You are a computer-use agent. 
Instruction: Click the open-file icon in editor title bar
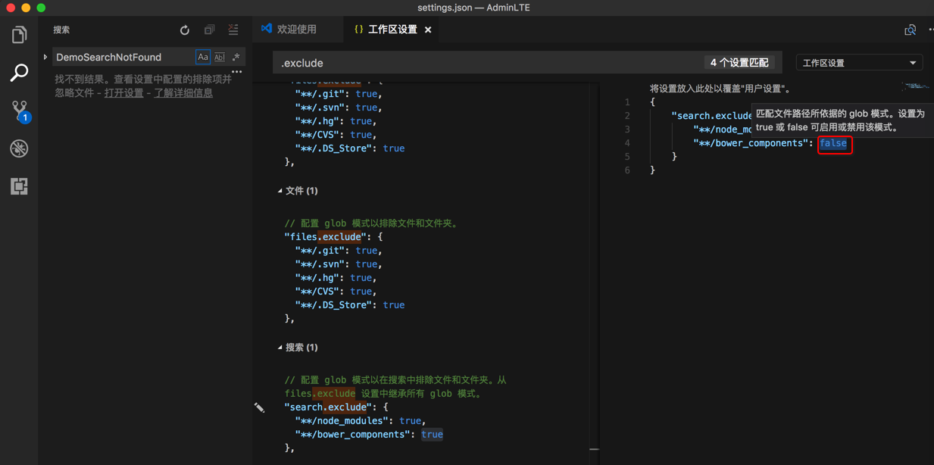(910, 30)
